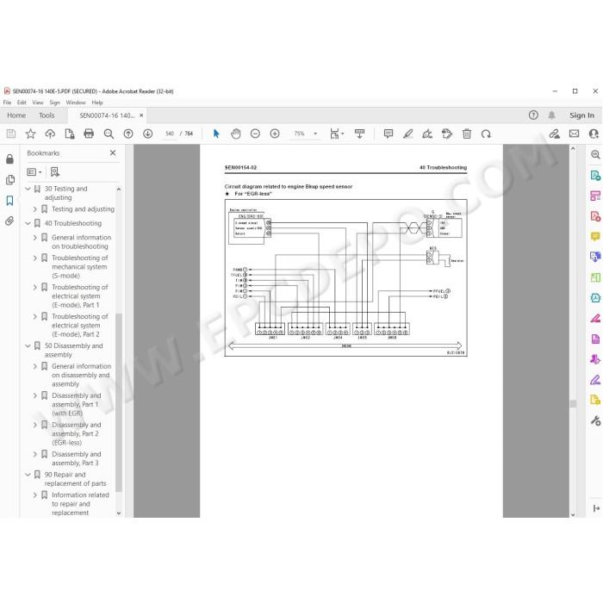603x603 pixels.
Task: Click the trash delete icon
Action: coord(467,134)
